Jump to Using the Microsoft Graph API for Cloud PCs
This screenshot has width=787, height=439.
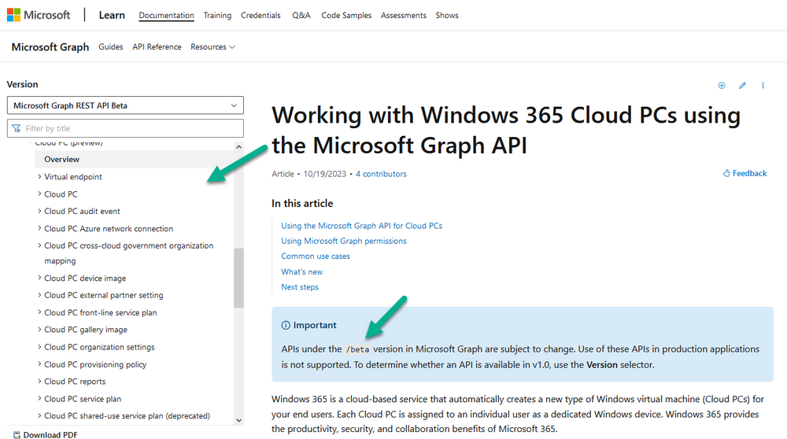click(x=361, y=226)
